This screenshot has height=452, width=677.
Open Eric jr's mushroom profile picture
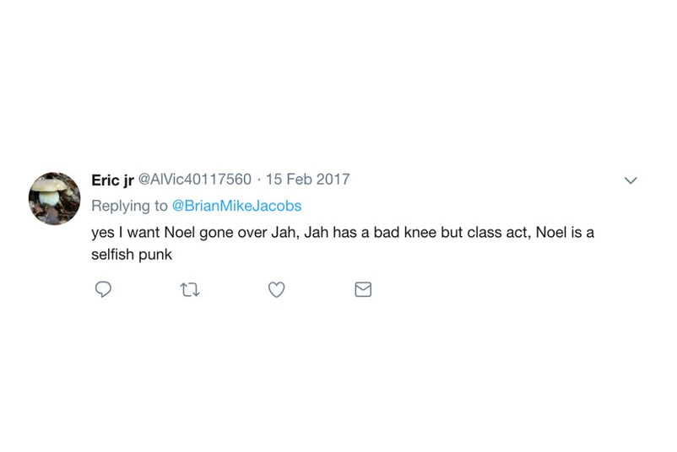pyautogui.click(x=54, y=198)
